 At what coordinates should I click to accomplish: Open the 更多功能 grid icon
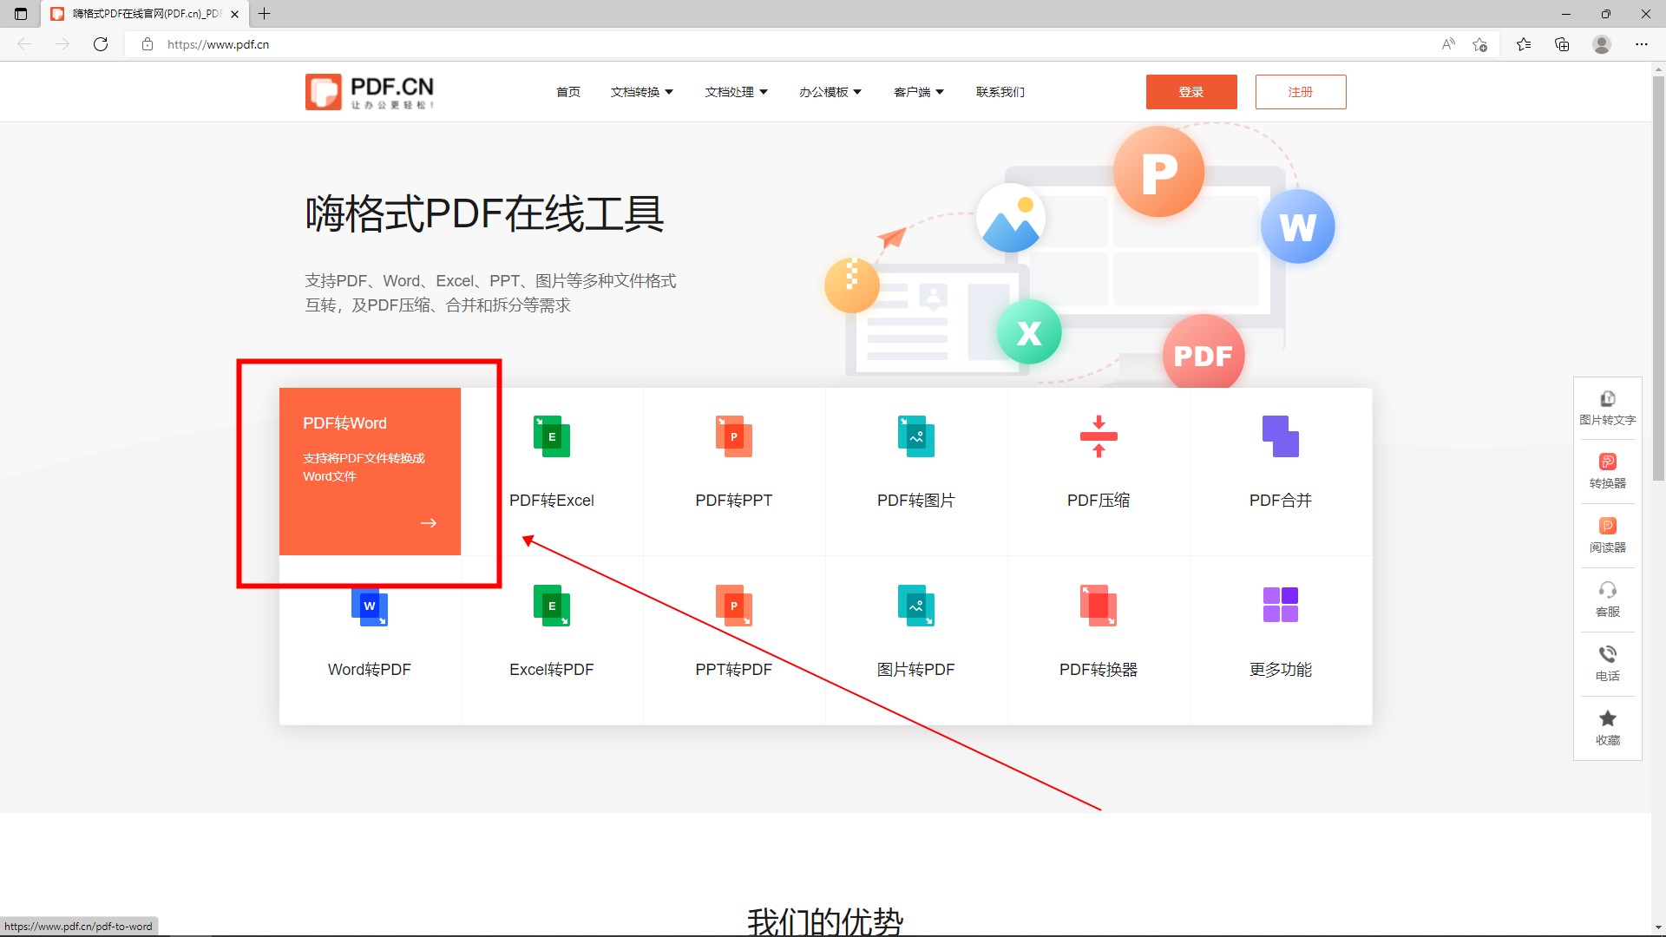click(x=1281, y=605)
